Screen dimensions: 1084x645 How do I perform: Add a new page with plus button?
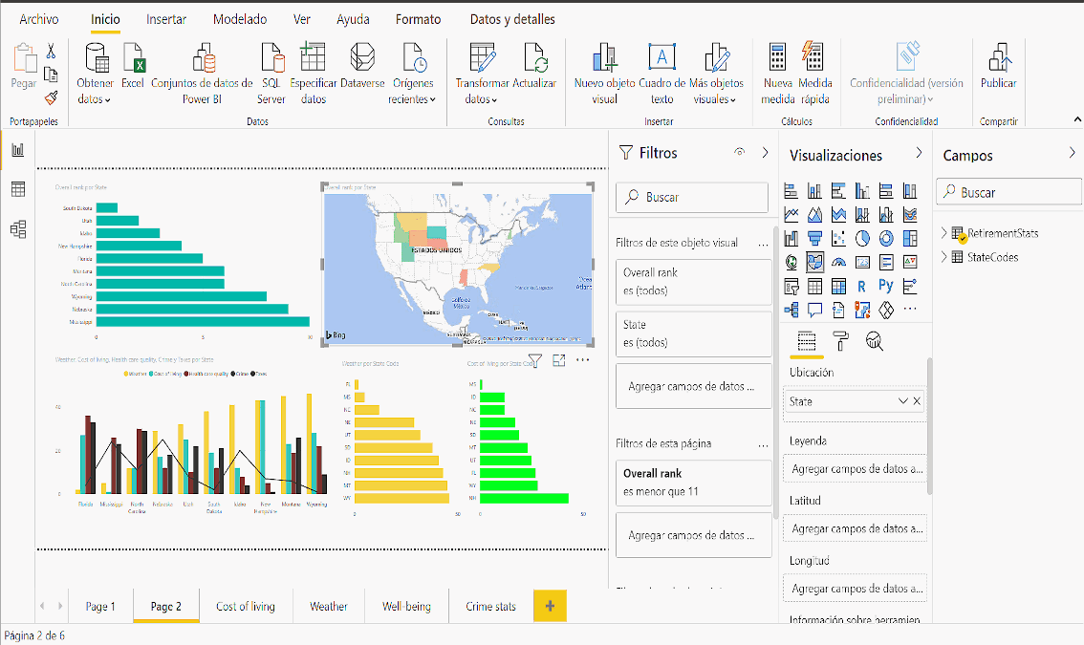coord(551,606)
